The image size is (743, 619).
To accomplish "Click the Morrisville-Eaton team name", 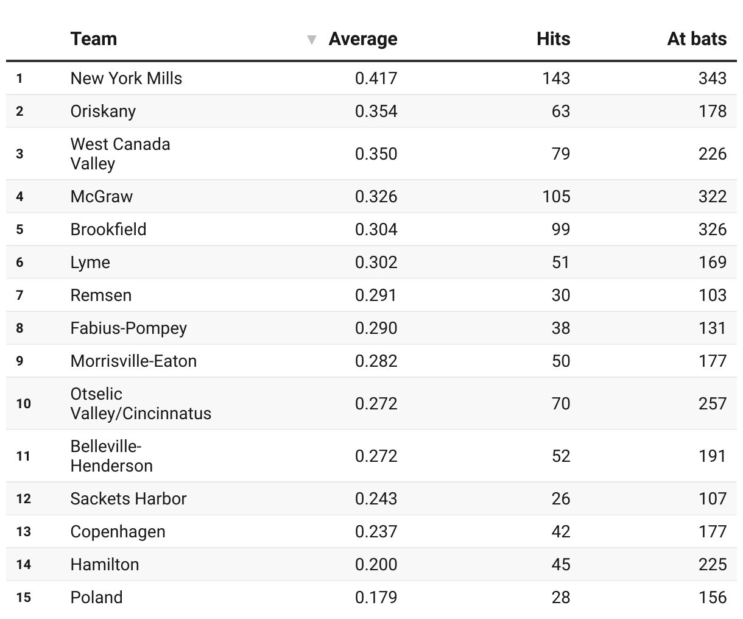I will point(133,361).
